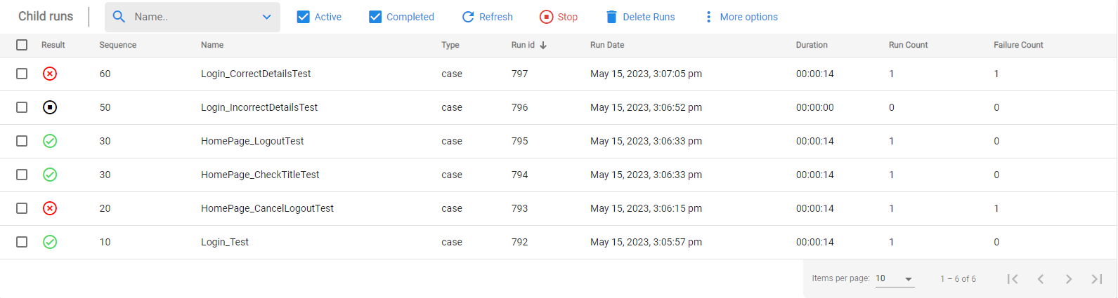Open the HomePage_CheckTitleTest run

pos(260,175)
